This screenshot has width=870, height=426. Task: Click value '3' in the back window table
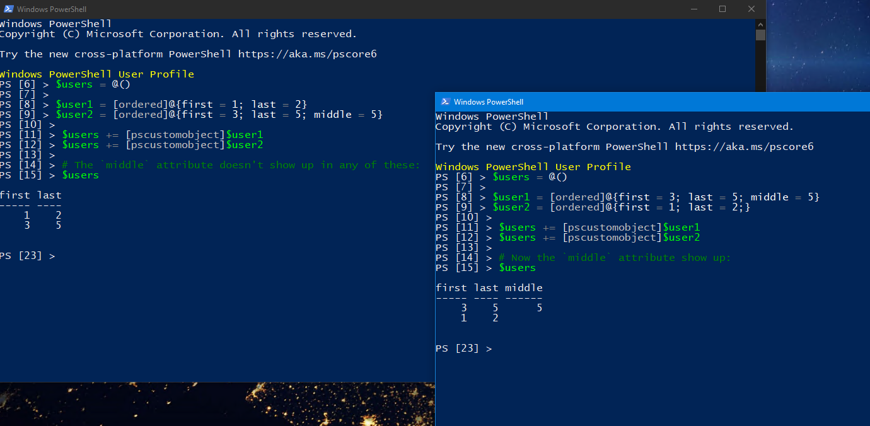27,226
